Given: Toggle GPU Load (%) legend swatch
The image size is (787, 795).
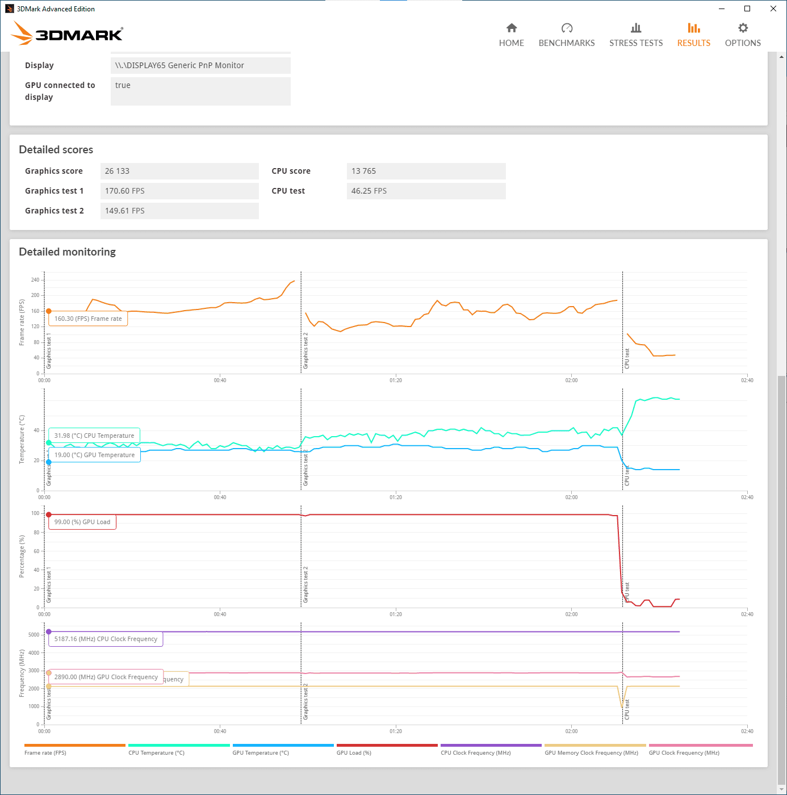Looking at the screenshot, I should coord(387,745).
